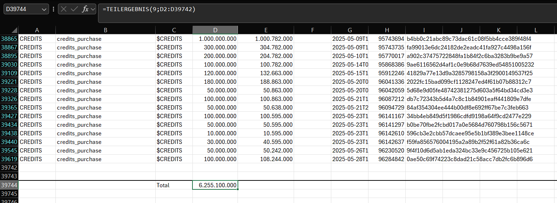Select column D header

pyautogui.click(x=215, y=30)
